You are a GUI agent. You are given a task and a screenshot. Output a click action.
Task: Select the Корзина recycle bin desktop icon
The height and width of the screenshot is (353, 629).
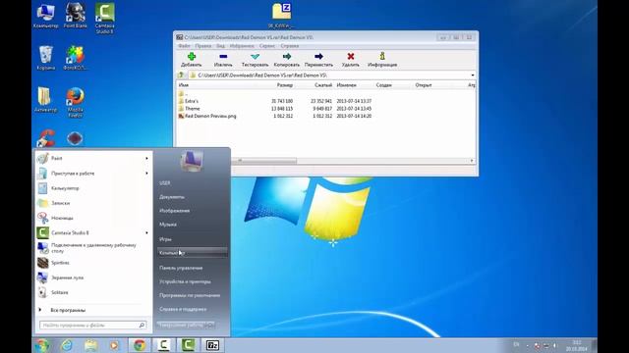[x=46, y=58]
